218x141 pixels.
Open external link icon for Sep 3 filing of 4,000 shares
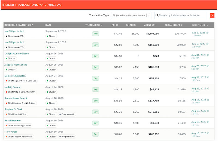pyautogui.click(x=207, y=44)
